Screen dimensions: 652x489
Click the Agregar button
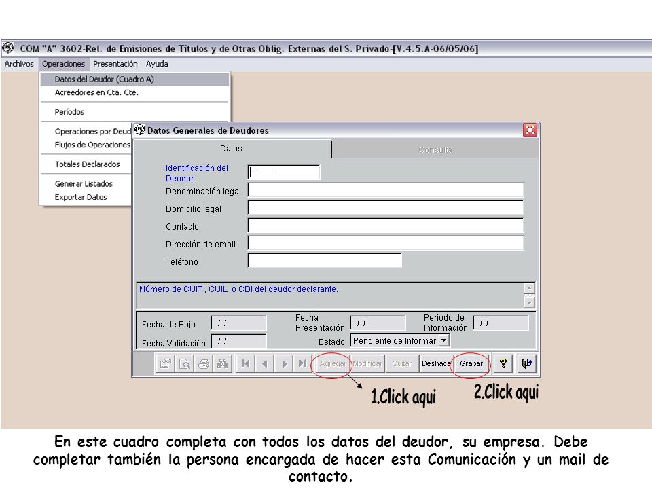[x=333, y=364]
